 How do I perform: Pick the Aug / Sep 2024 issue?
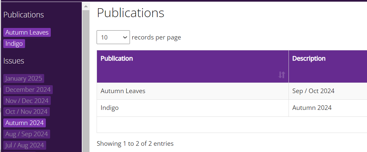point(27,134)
